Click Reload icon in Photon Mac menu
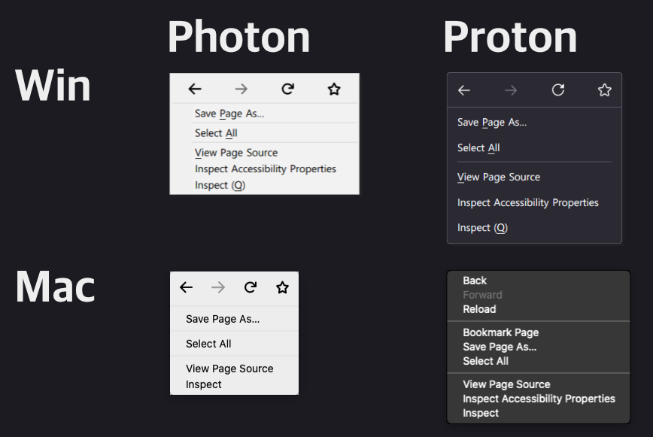The image size is (653, 437). tap(251, 287)
